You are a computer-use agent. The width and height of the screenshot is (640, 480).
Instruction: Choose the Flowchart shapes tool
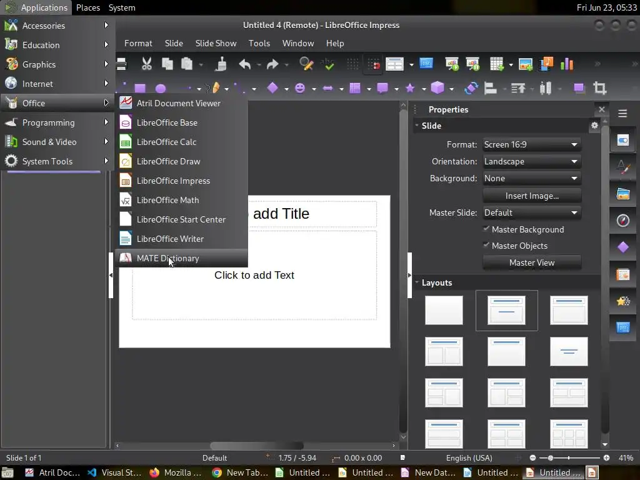[x=355, y=87]
